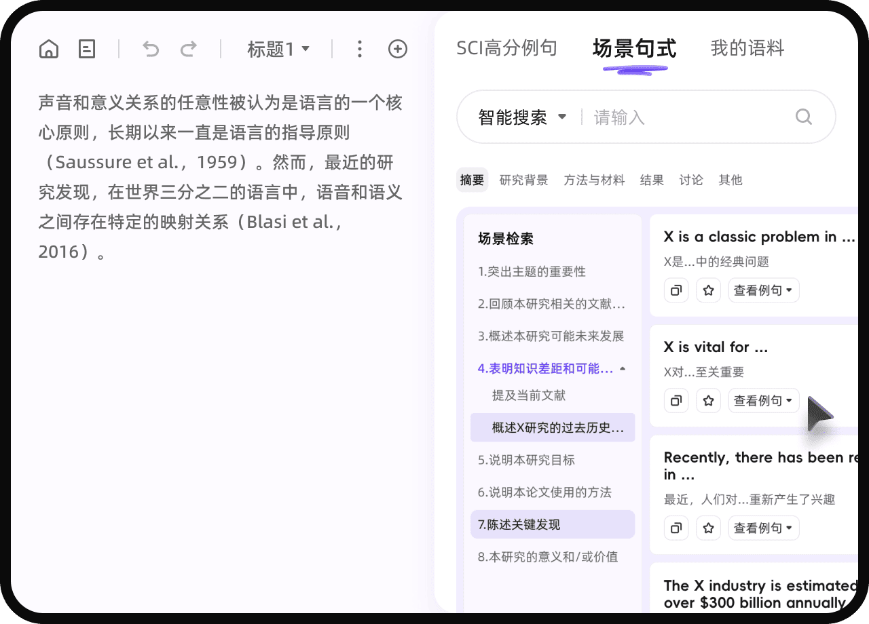Image resolution: width=869 pixels, height=624 pixels.
Task: Click the undo arrow icon
Action: (x=150, y=49)
